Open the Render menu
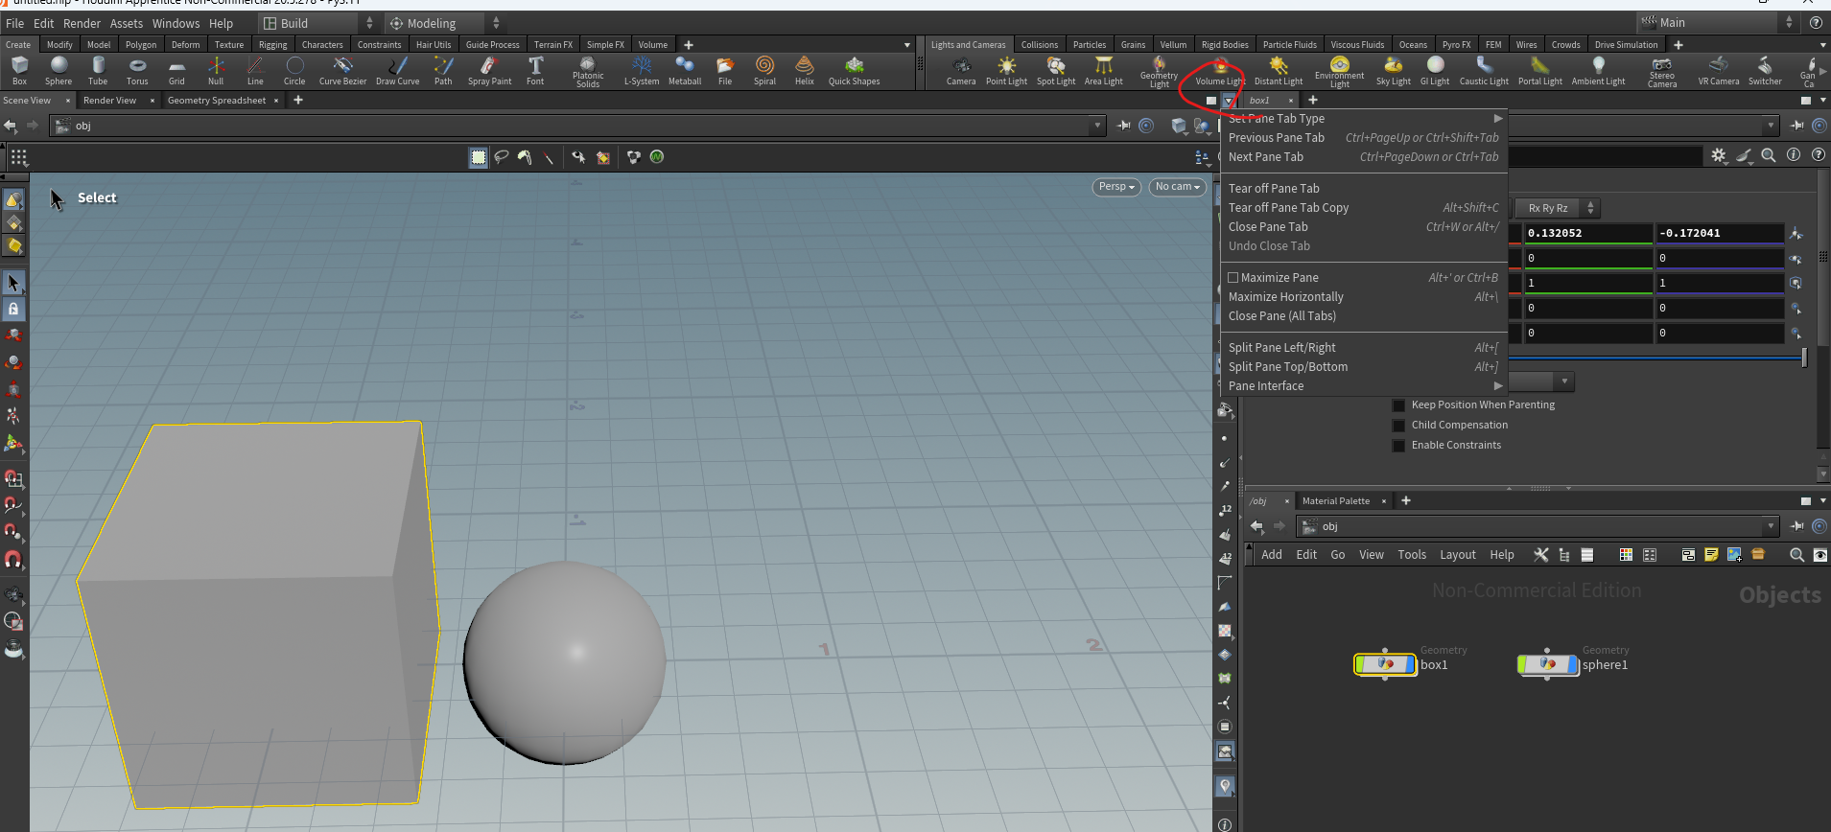Screen dimensions: 1831x832 [x=82, y=23]
